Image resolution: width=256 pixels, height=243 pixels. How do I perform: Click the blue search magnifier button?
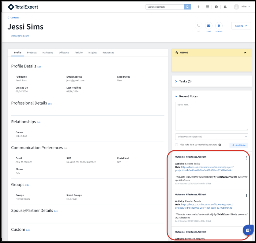click(x=187, y=7)
